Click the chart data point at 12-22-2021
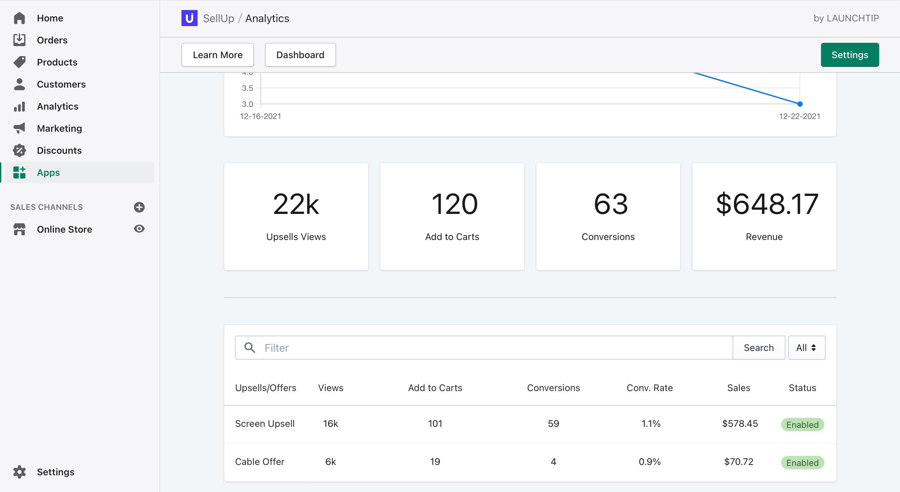Screen dimensions: 900x492 pos(800,104)
